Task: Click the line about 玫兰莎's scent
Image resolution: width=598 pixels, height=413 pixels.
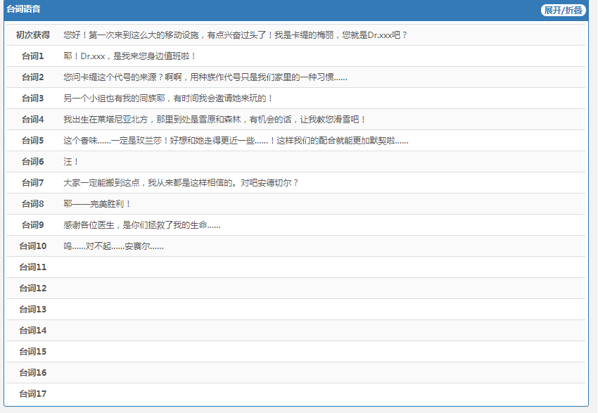Action: tap(236, 141)
